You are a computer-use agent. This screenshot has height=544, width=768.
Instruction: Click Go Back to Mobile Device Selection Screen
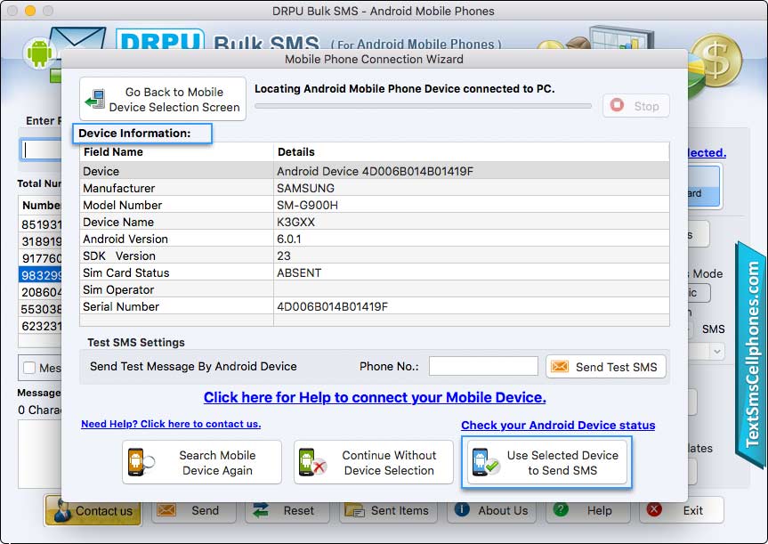163,99
